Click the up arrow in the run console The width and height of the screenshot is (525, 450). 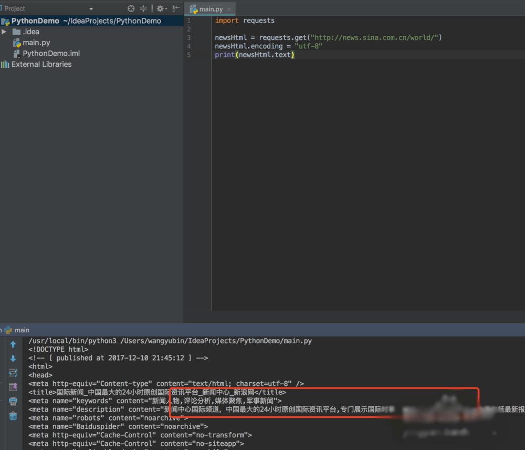pyautogui.click(x=13, y=344)
